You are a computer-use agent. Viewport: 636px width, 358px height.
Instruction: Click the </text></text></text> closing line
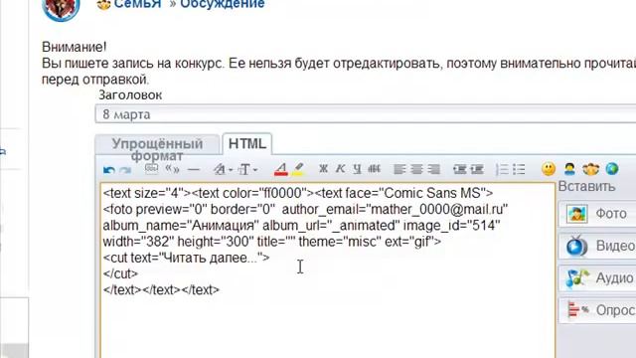pos(161,289)
